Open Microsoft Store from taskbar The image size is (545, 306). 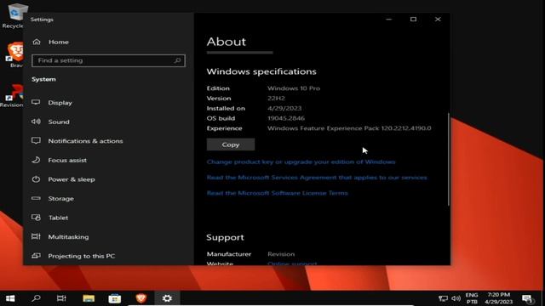click(115, 298)
